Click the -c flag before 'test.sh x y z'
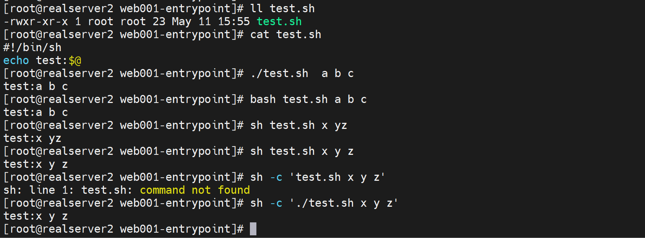The width and height of the screenshot is (645, 238). pyautogui.click(x=276, y=177)
